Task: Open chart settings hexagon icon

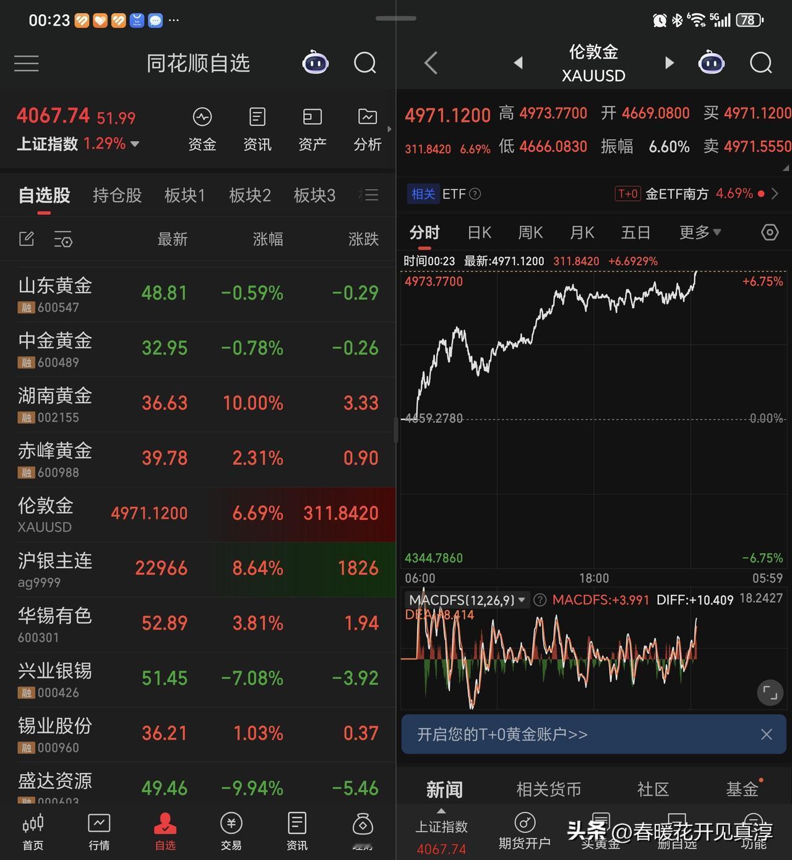Action: coord(770,232)
